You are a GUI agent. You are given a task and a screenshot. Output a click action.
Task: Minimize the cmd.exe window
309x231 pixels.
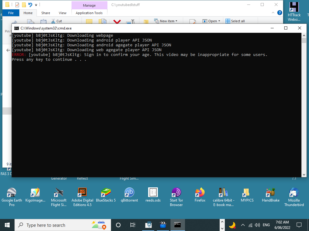272,28
